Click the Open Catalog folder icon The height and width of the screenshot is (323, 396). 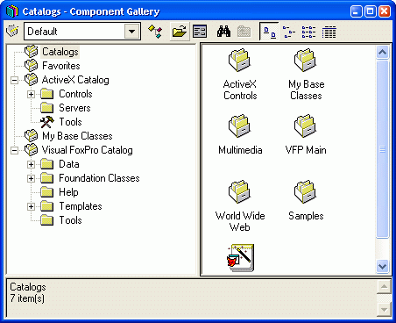pyautogui.click(x=180, y=31)
